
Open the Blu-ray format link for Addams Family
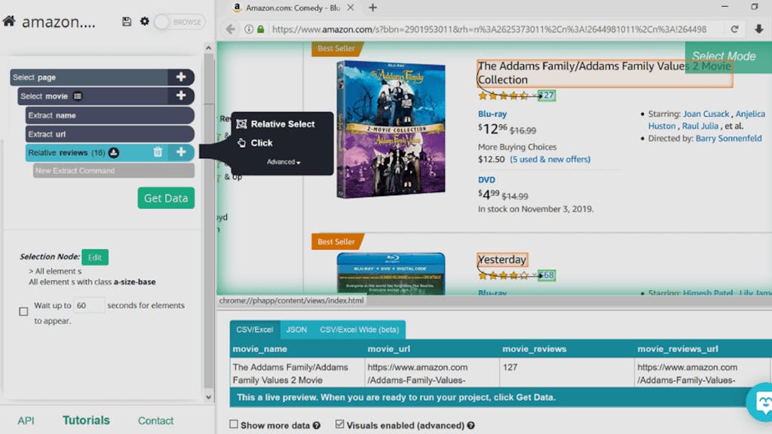pos(492,114)
